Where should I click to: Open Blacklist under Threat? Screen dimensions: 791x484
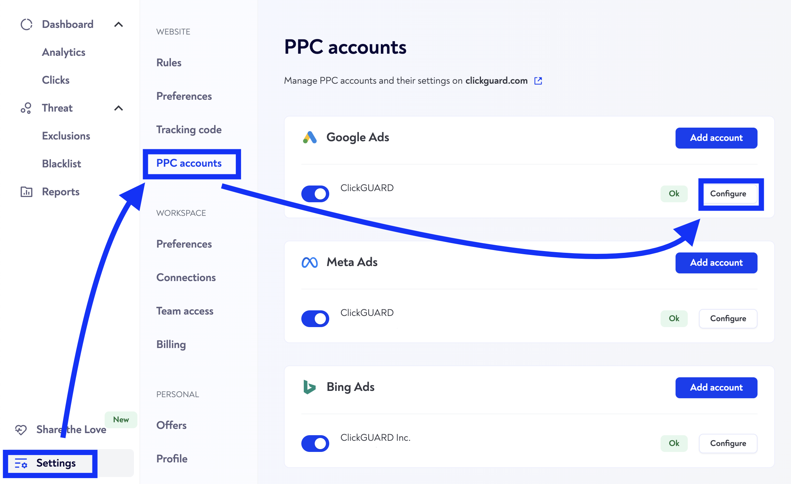pyautogui.click(x=61, y=164)
